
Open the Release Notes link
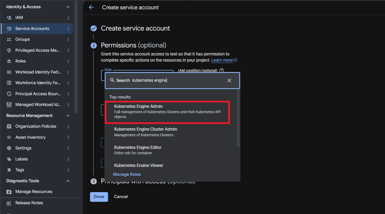29,203
